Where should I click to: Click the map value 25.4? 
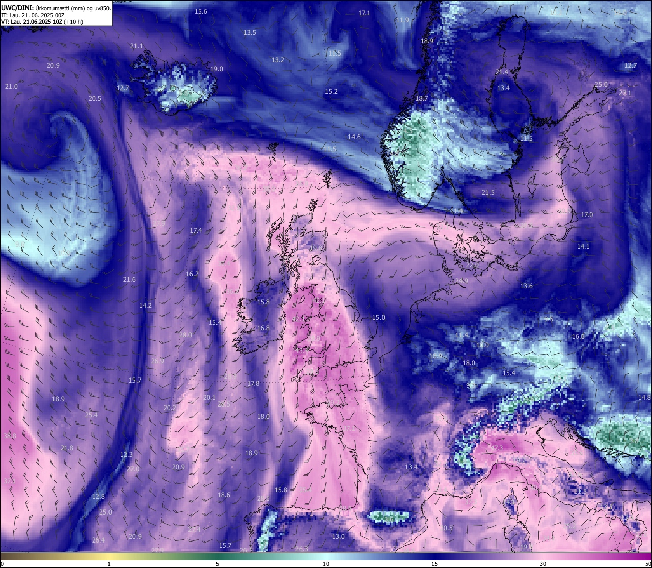[91, 415]
